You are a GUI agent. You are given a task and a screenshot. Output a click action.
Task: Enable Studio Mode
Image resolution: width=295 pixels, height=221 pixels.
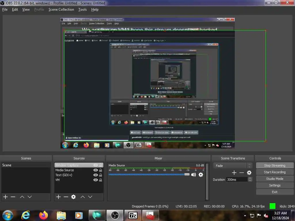point(275,179)
